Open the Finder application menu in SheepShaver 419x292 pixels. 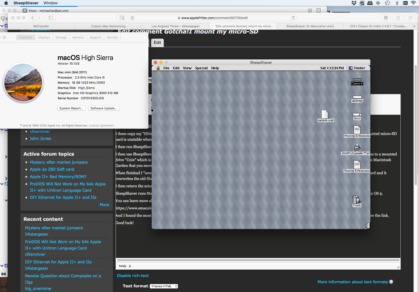pyautogui.click(x=357, y=68)
